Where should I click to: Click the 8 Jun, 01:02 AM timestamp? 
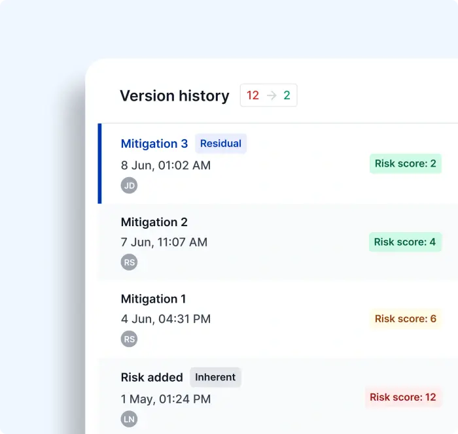click(166, 165)
